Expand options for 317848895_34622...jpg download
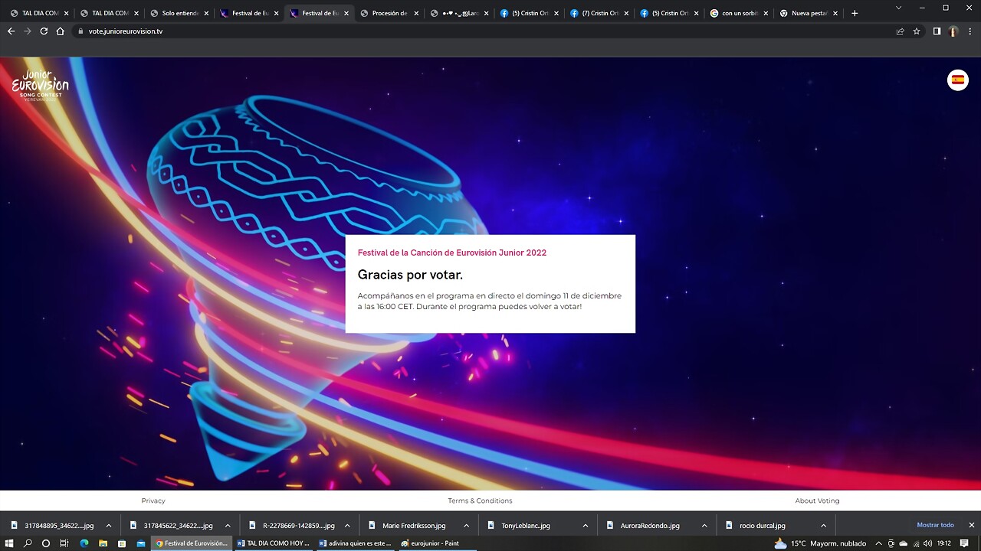The width and height of the screenshot is (981, 551). 108,526
